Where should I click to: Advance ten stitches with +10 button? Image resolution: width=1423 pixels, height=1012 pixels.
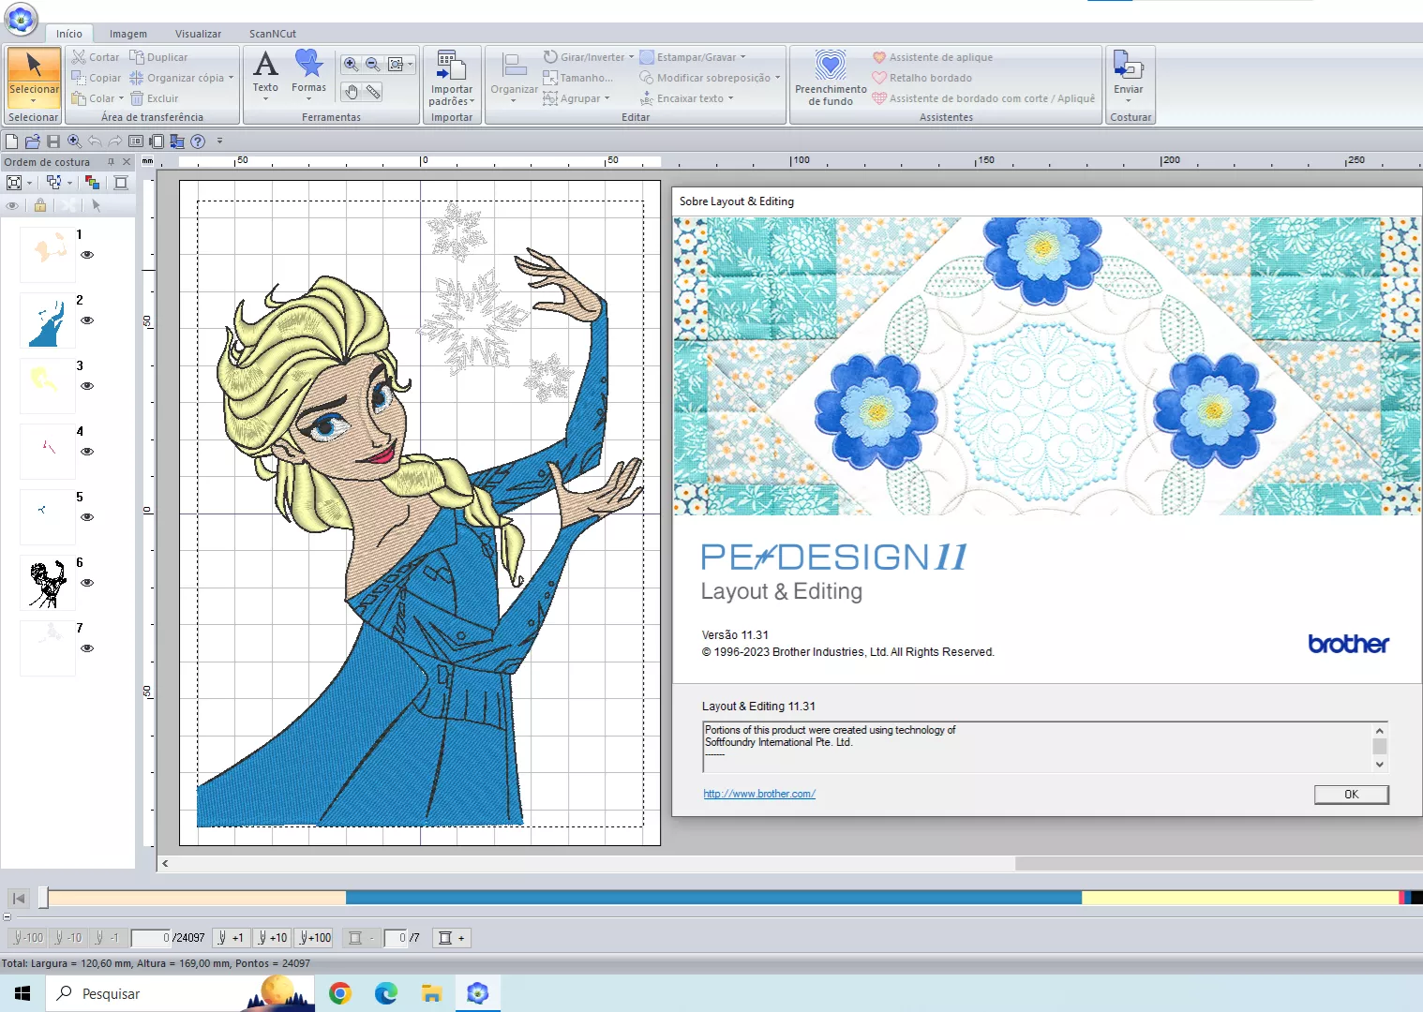point(273,937)
